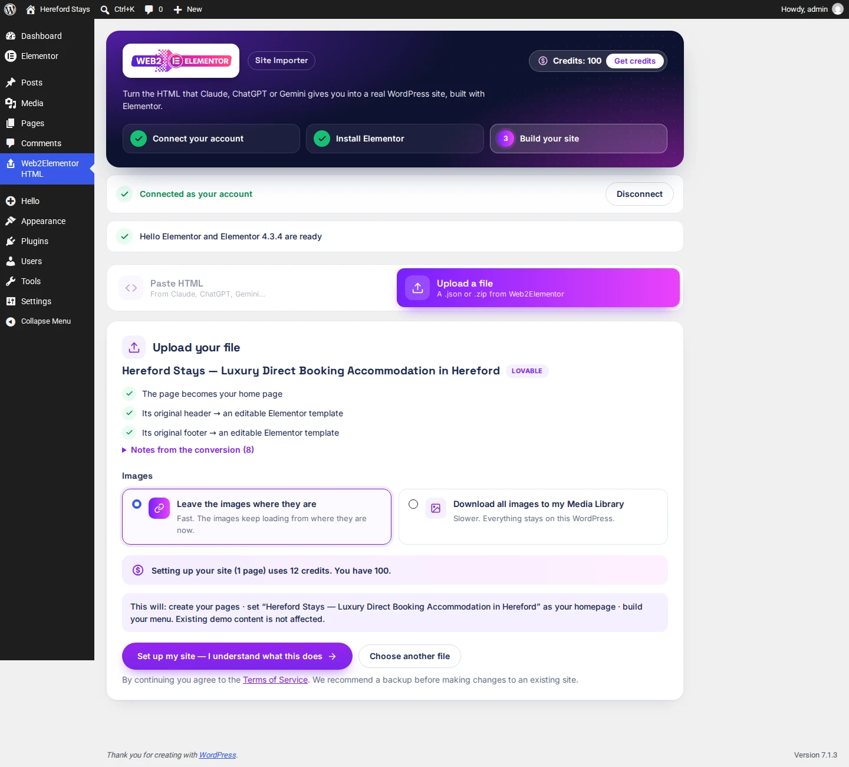Click Choose another file button
Image resolution: width=849 pixels, height=767 pixels.
[410, 656]
